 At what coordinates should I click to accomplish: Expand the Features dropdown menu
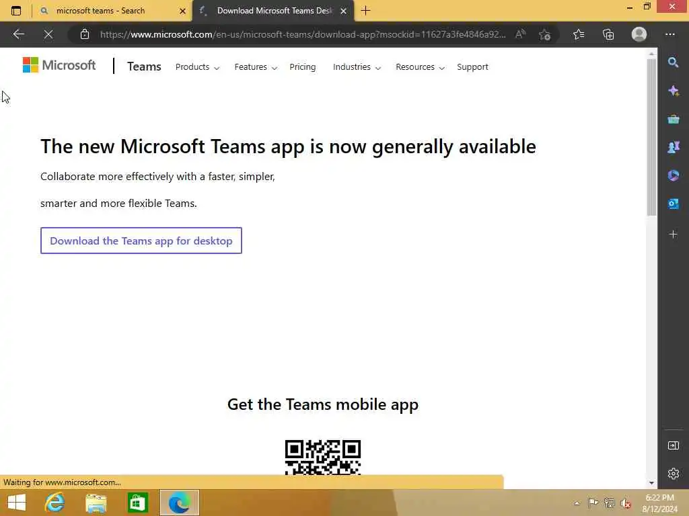256,67
